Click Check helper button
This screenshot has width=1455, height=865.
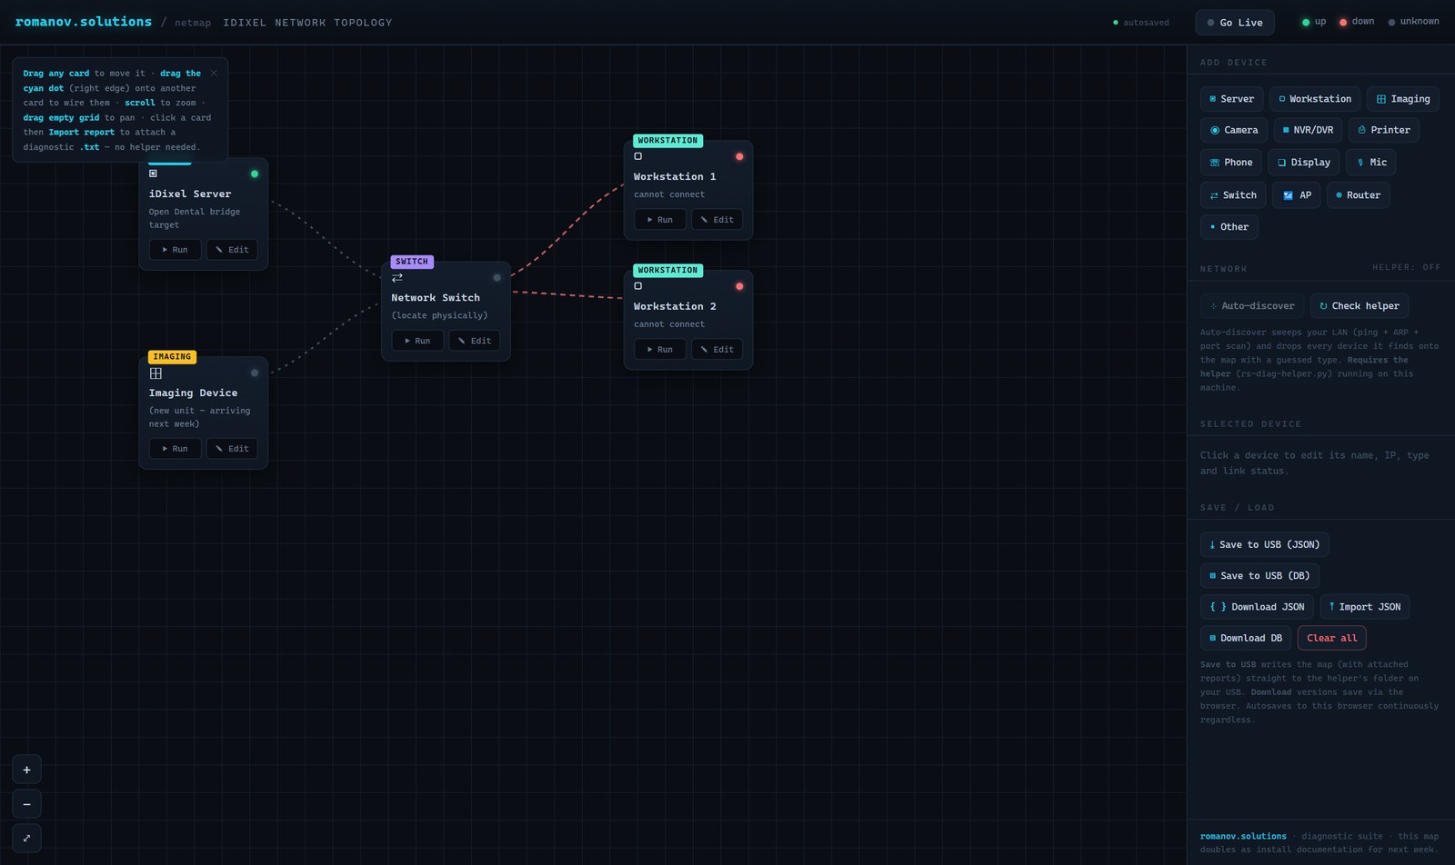(1359, 306)
